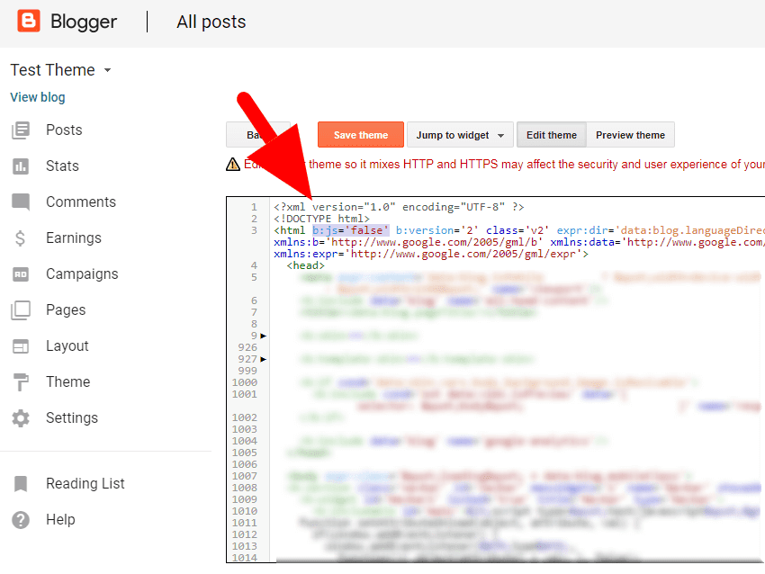Open the Layout editor icon
This screenshot has width=765, height=574.
(22, 345)
